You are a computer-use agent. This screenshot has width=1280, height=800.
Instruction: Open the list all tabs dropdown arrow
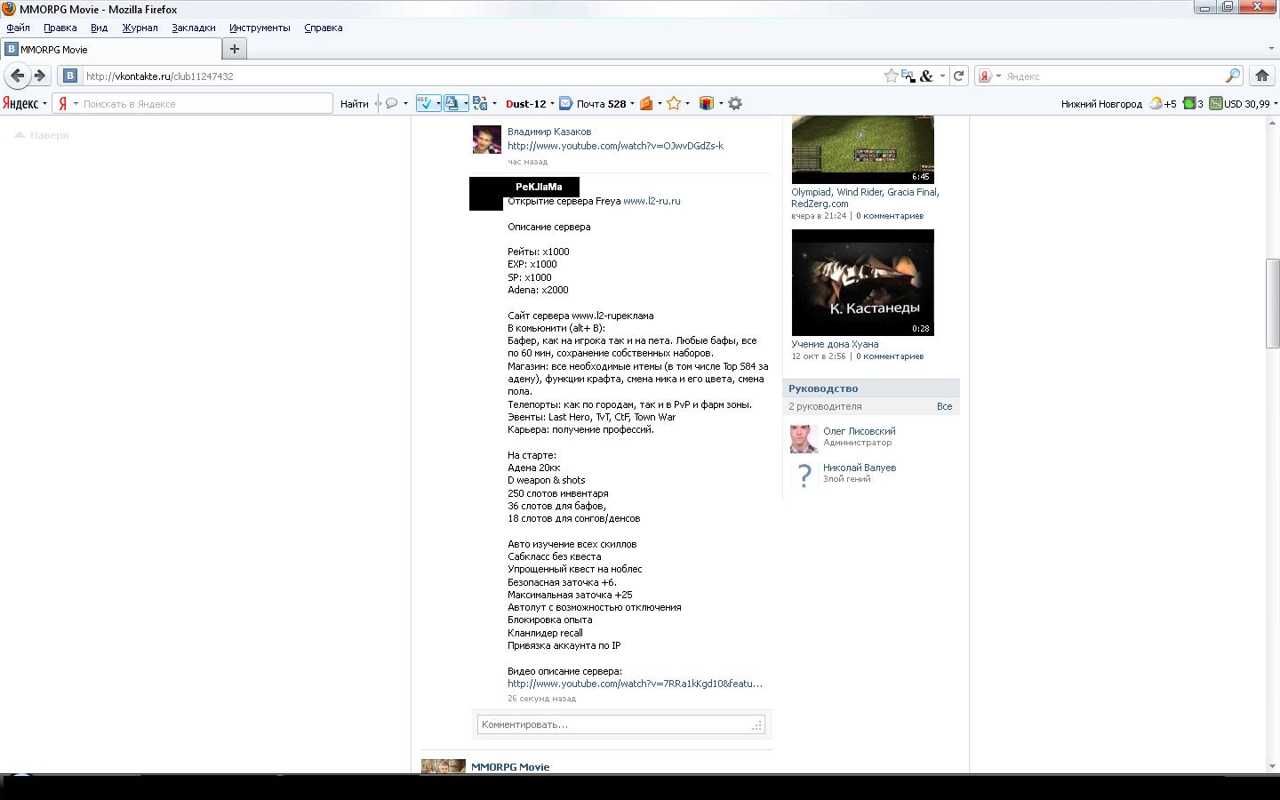pyautogui.click(x=1272, y=49)
